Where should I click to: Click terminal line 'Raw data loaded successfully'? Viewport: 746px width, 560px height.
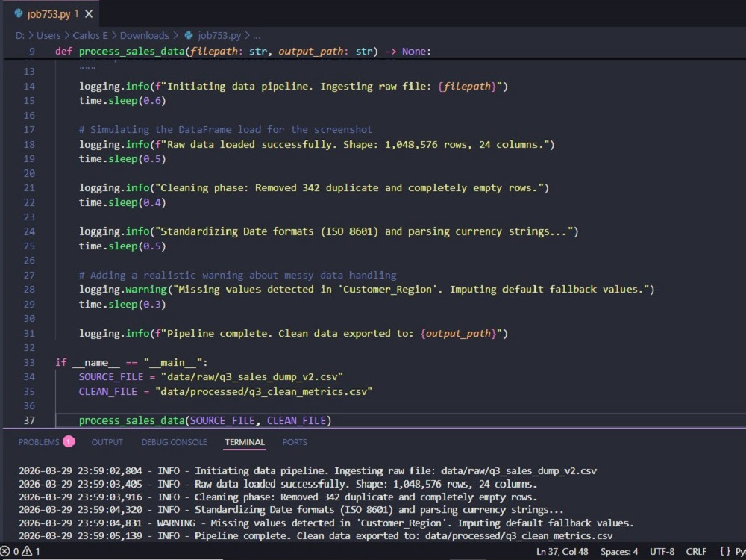point(278,484)
